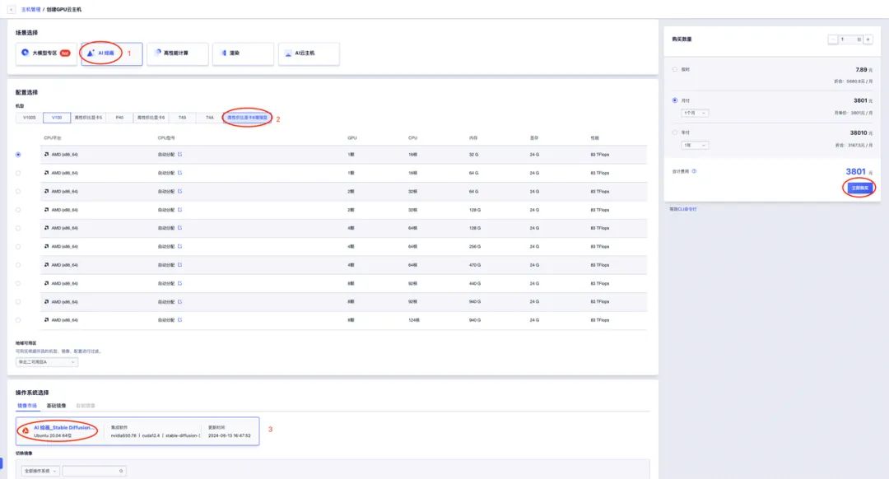Open the 主机管理 breadcrumb link
The image size is (889, 479).
point(30,9)
